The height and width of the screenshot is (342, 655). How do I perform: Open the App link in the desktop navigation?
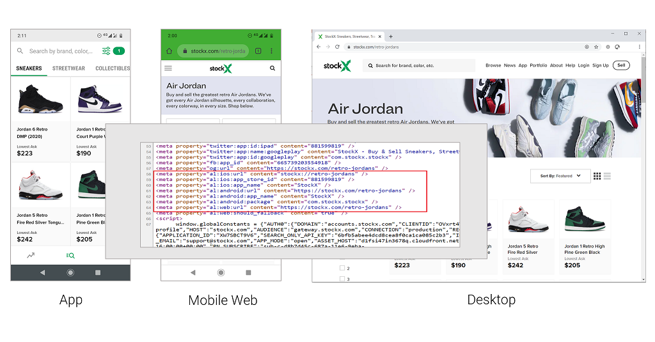click(x=523, y=66)
